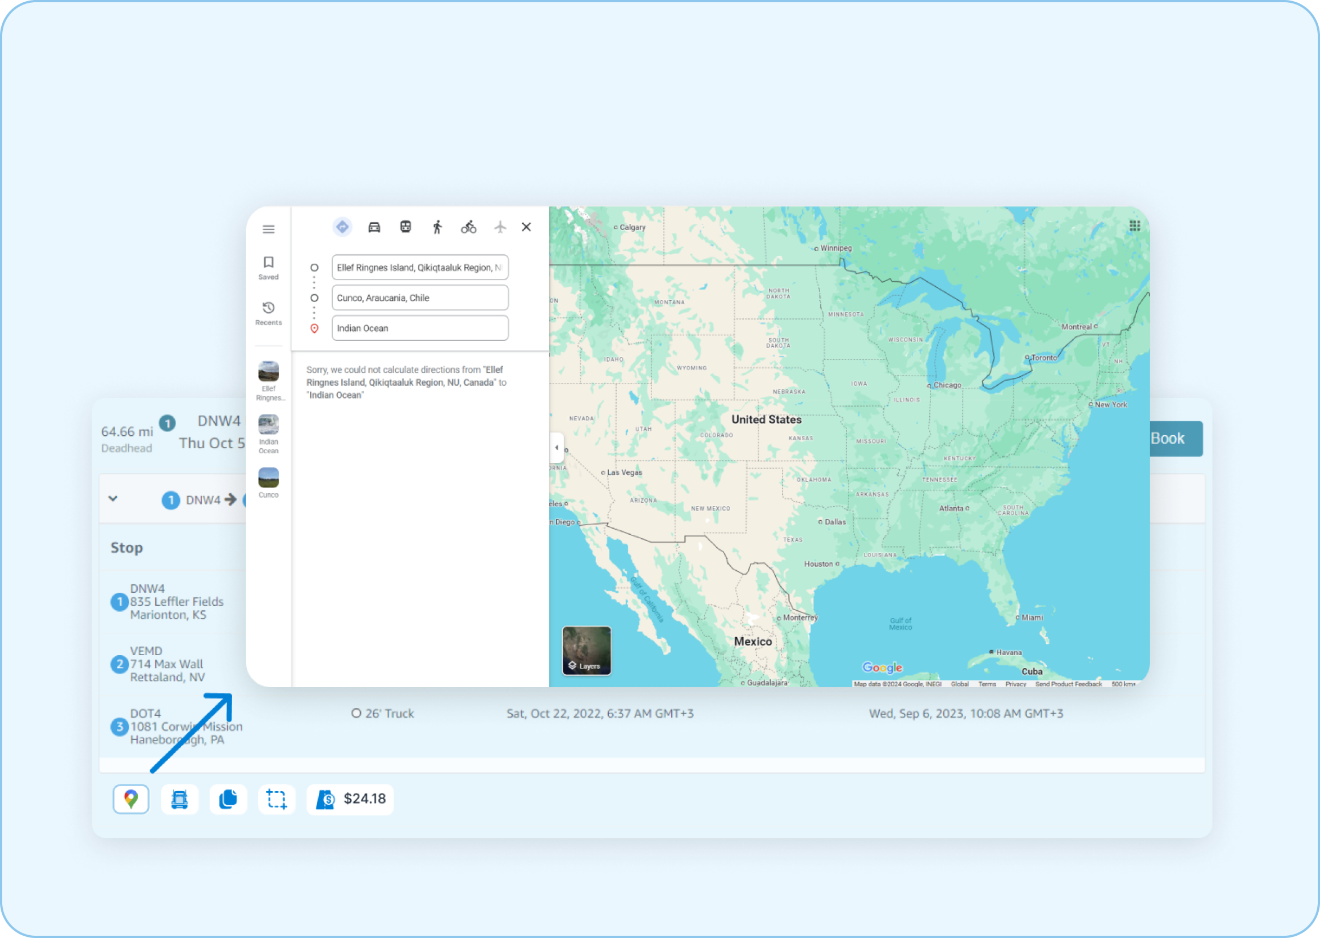Open the Google Maps hamburger menu
Image resolution: width=1320 pixels, height=938 pixels.
pyautogui.click(x=269, y=229)
